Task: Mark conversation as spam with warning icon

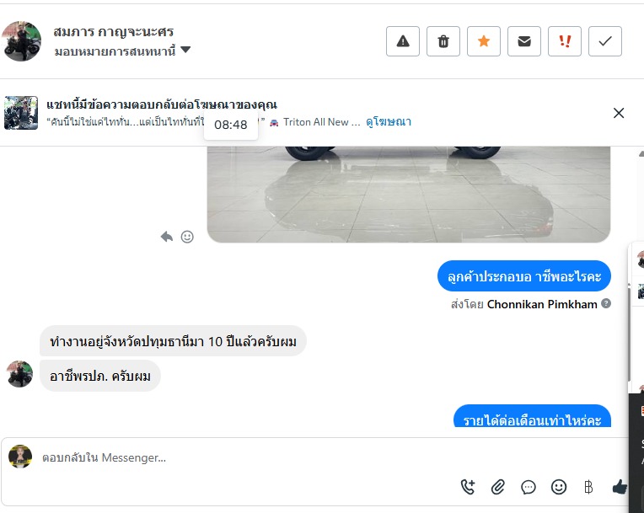Action: point(403,41)
